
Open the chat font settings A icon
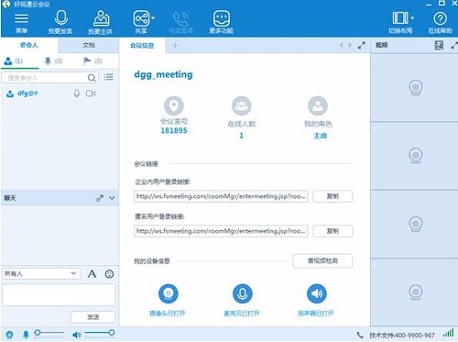(x=92, y=274)
